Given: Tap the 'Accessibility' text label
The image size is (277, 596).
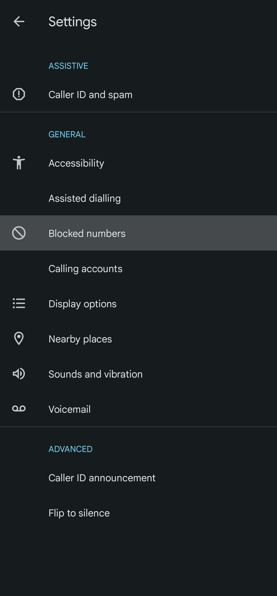Looking at the screenshot, I should [x=76, y=163].
